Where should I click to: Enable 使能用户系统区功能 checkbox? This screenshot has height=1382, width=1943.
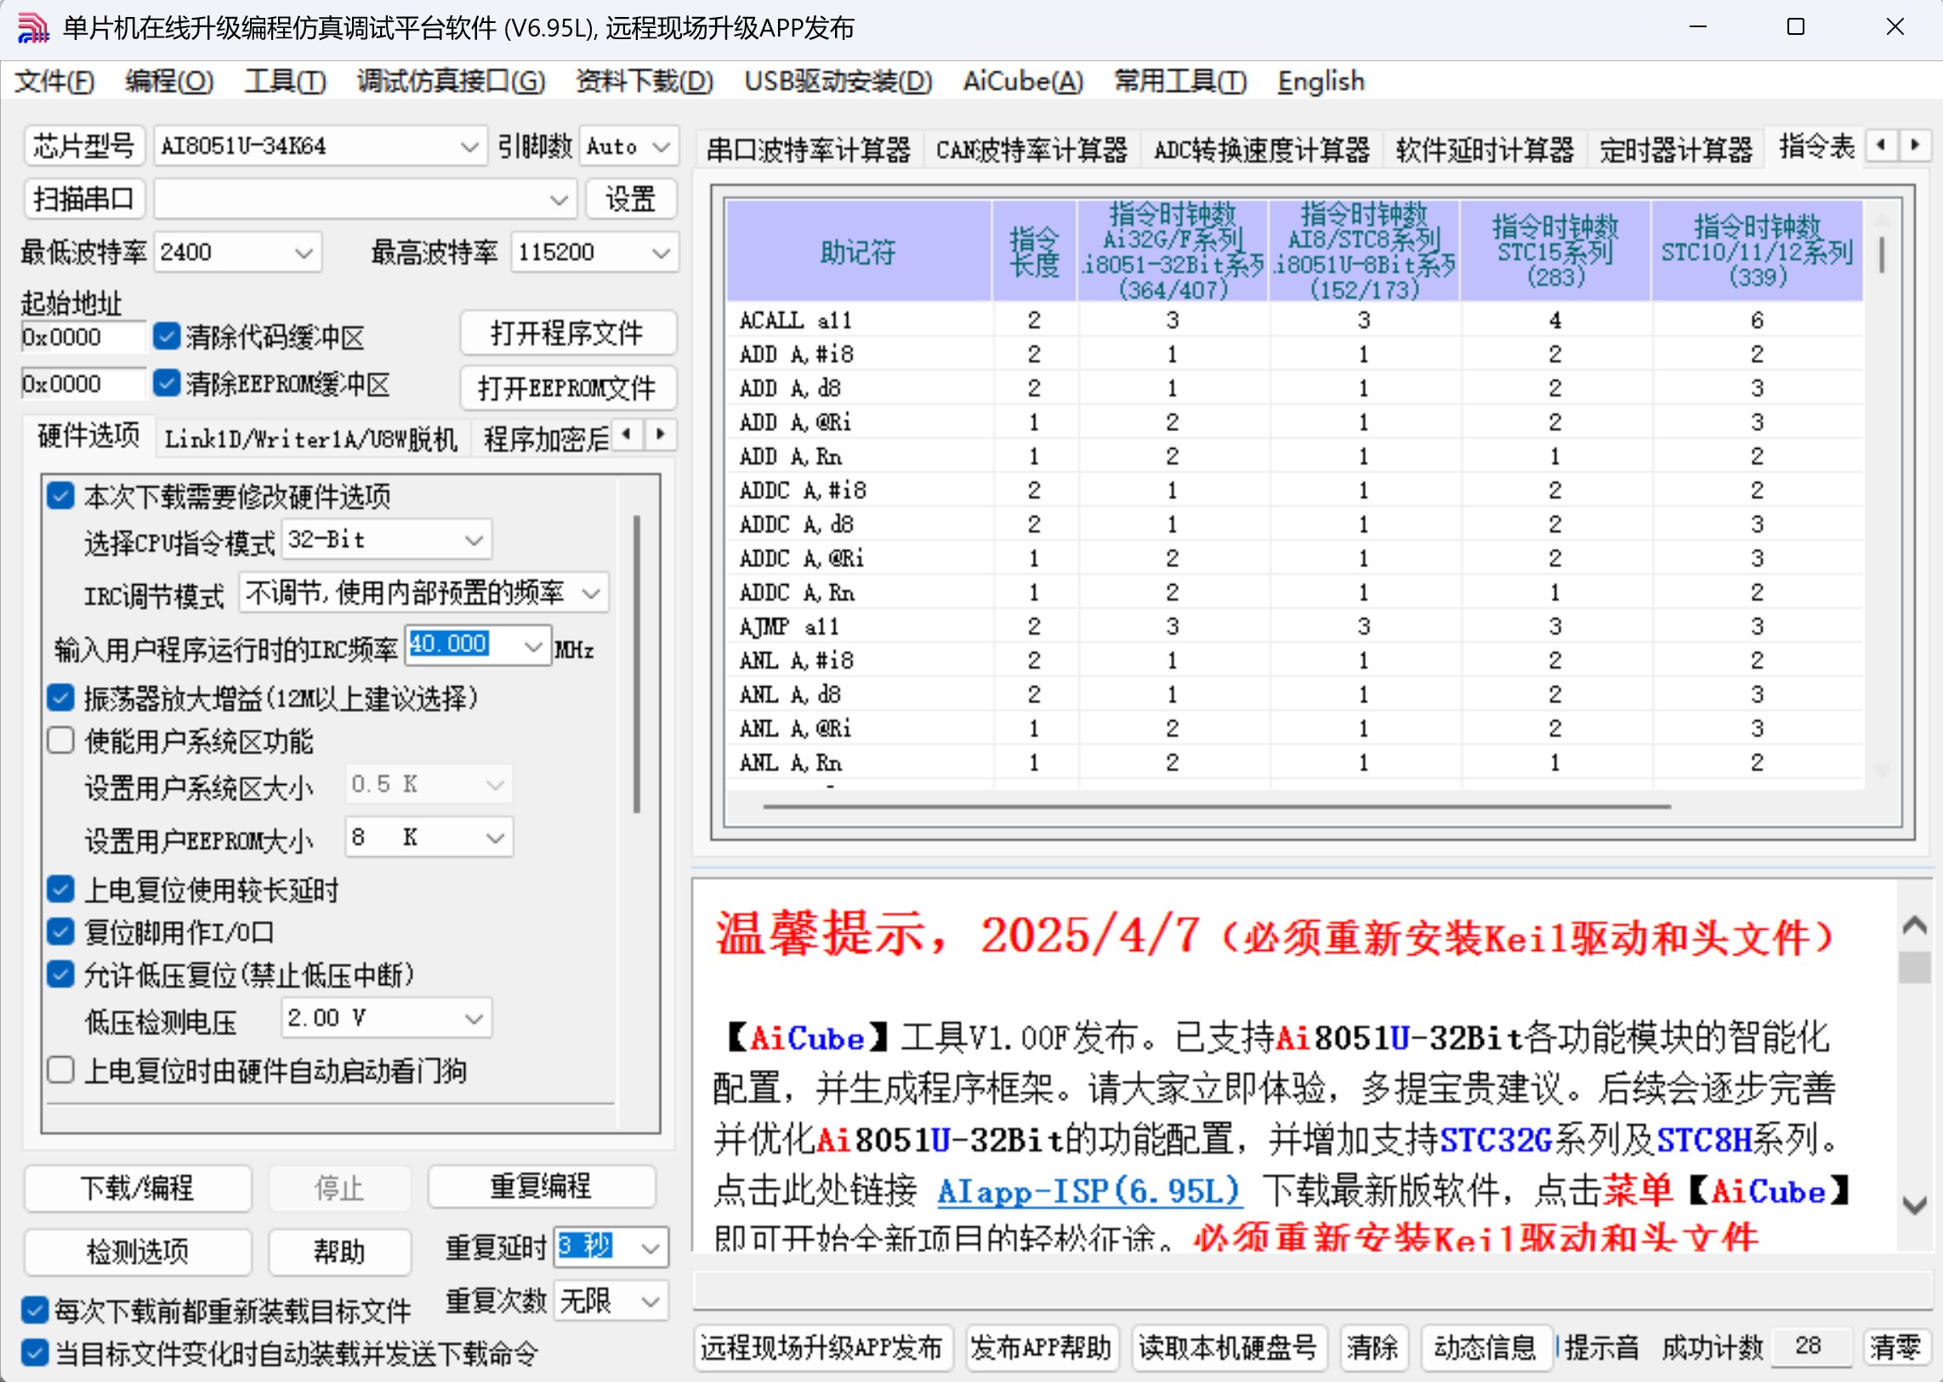click(x=60, y=741)
